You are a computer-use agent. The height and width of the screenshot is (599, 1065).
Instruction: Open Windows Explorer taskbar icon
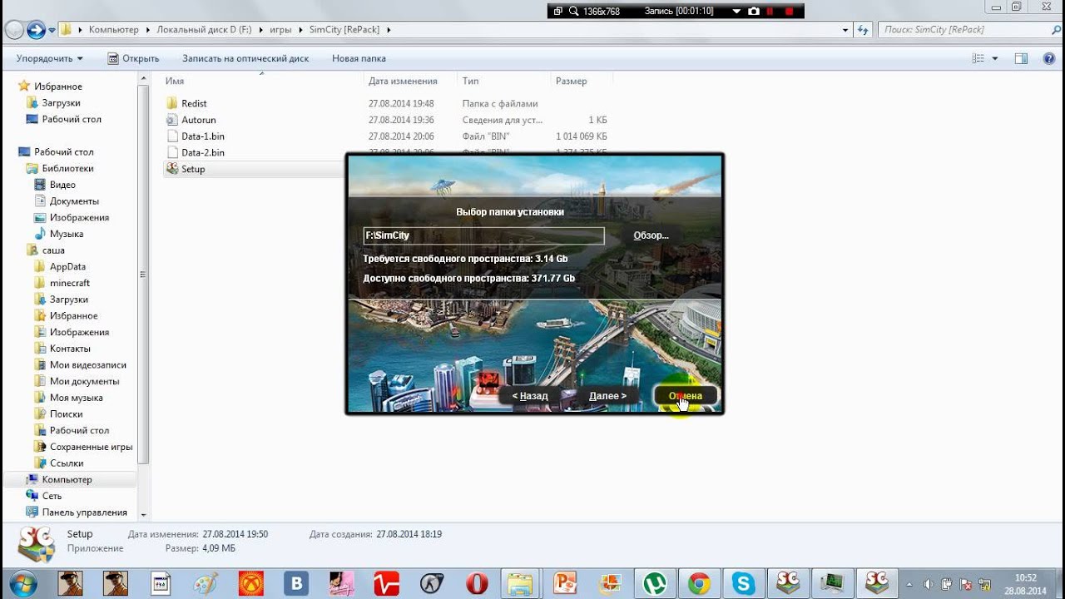point(521,583)
